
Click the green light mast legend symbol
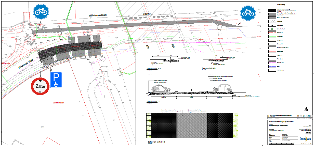point(272,29)
